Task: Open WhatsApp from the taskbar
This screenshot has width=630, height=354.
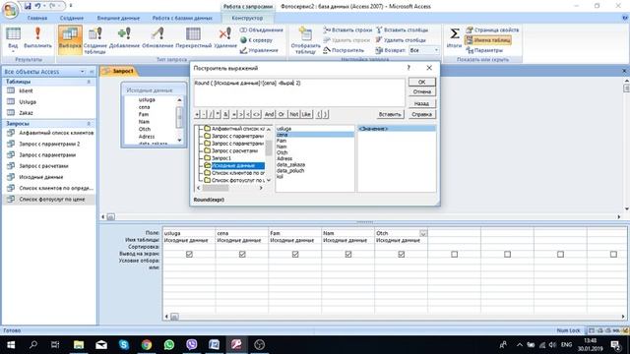Action: coord(169,344)
